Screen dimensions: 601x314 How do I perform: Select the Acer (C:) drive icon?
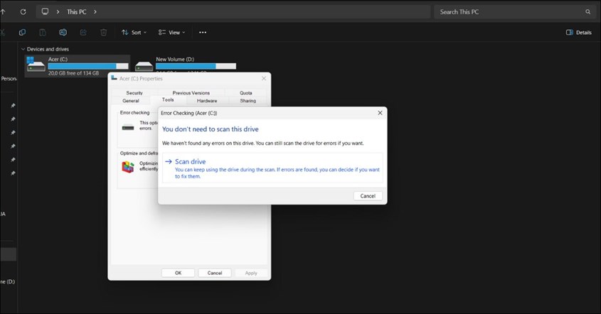[36, 65]
